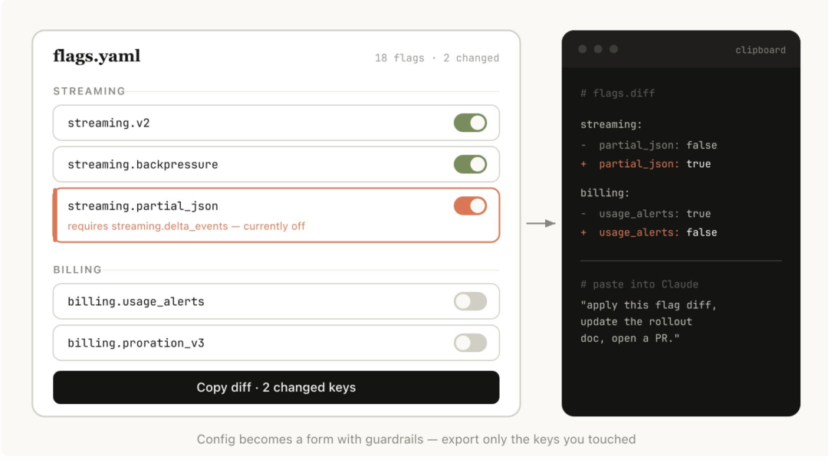Click the requires streaming.delta_events warning text
Image resolution: width=828 pixels, height=460 pixels.
tap(186, 226)
